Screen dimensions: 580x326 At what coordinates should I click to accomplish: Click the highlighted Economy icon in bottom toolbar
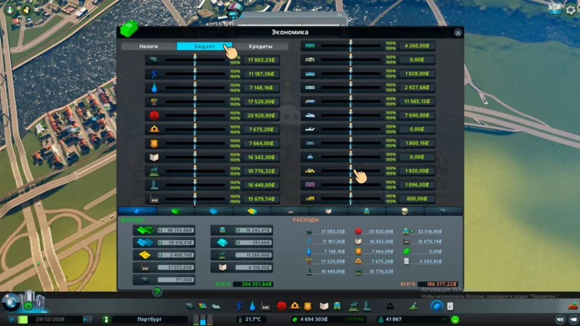436,306
